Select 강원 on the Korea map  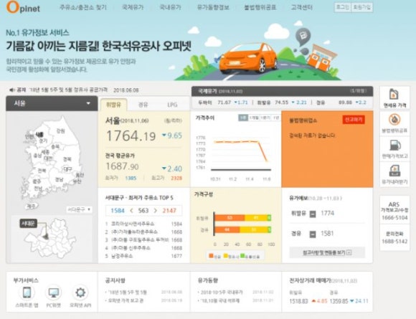pos(60,131)
